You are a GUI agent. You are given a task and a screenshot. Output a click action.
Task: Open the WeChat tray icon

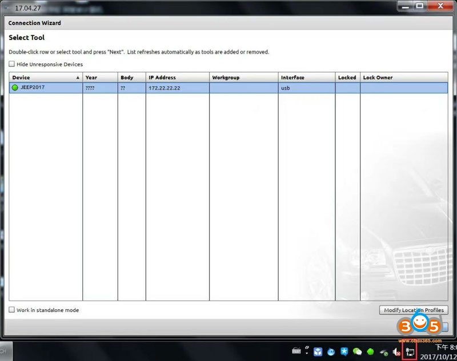click(x=358, y=352)
